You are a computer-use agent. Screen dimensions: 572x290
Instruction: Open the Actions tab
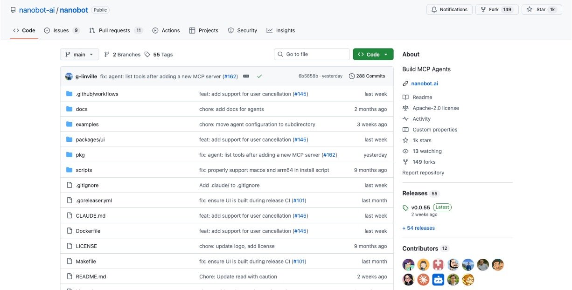[166, 30]
